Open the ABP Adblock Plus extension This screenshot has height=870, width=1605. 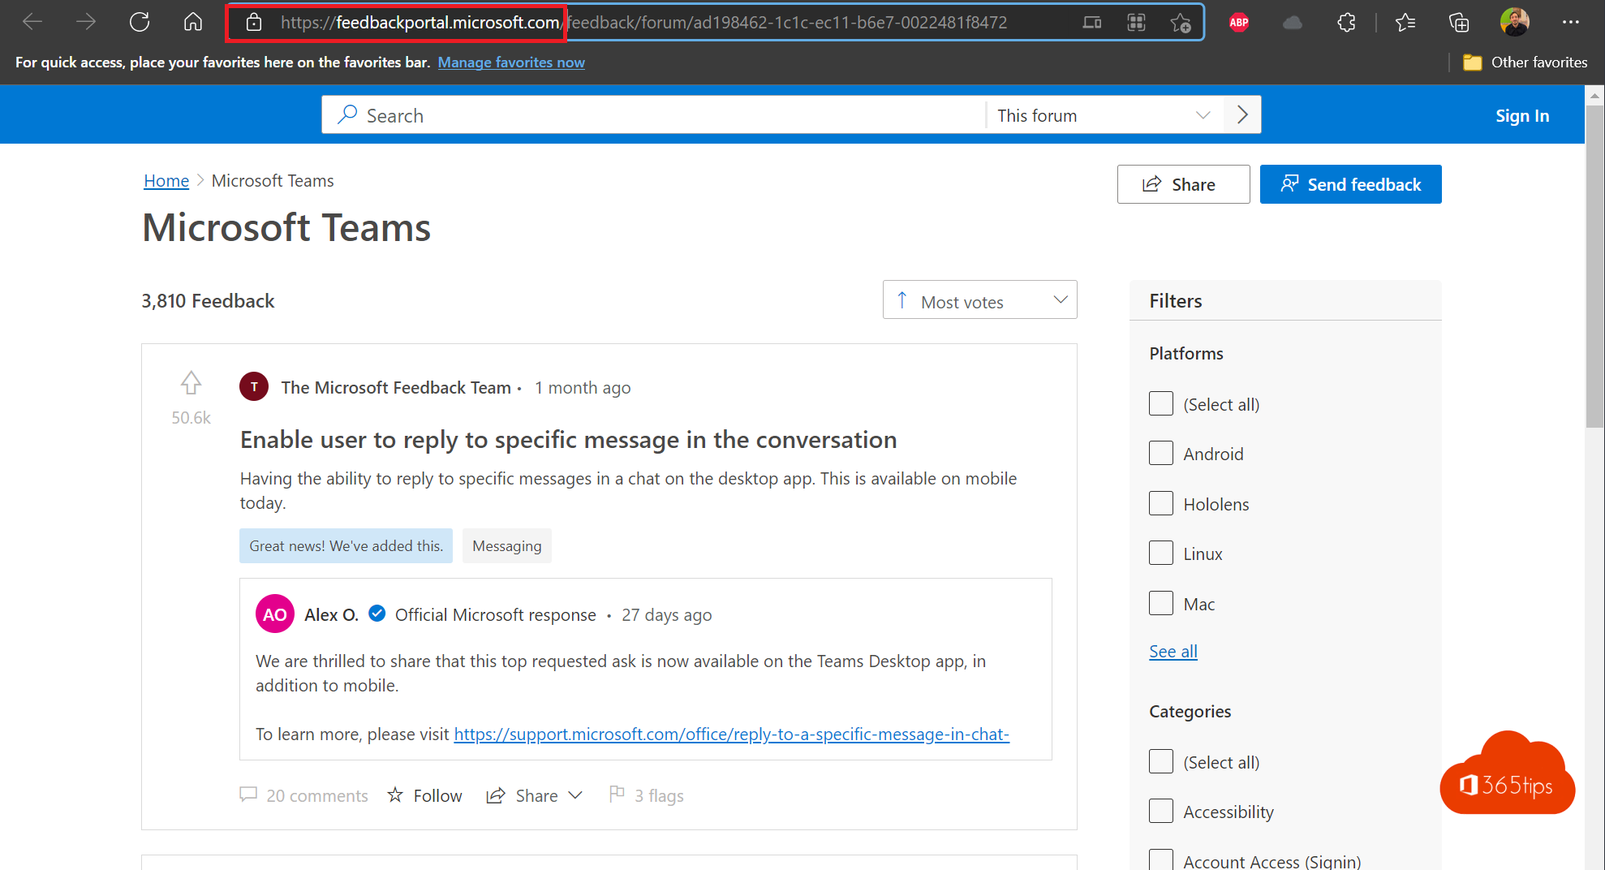(1239, 23)
